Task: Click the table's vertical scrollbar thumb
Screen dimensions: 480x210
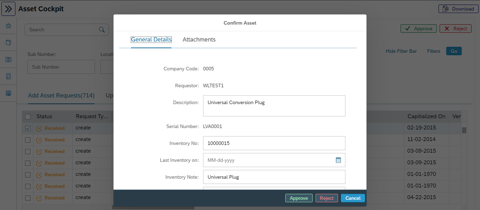Action: point(464,130)
